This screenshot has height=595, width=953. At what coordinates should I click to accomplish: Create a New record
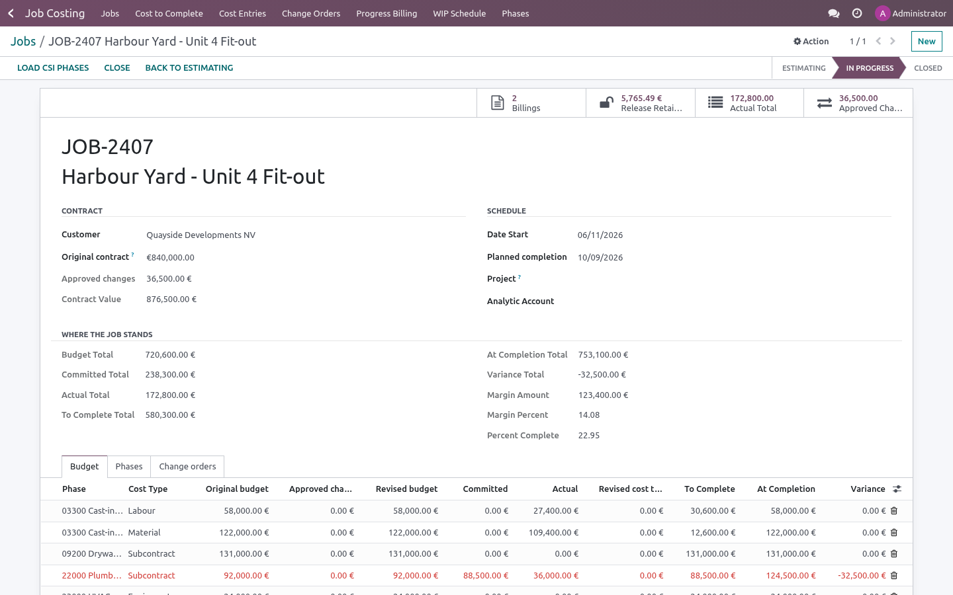(x=927, y=41)
